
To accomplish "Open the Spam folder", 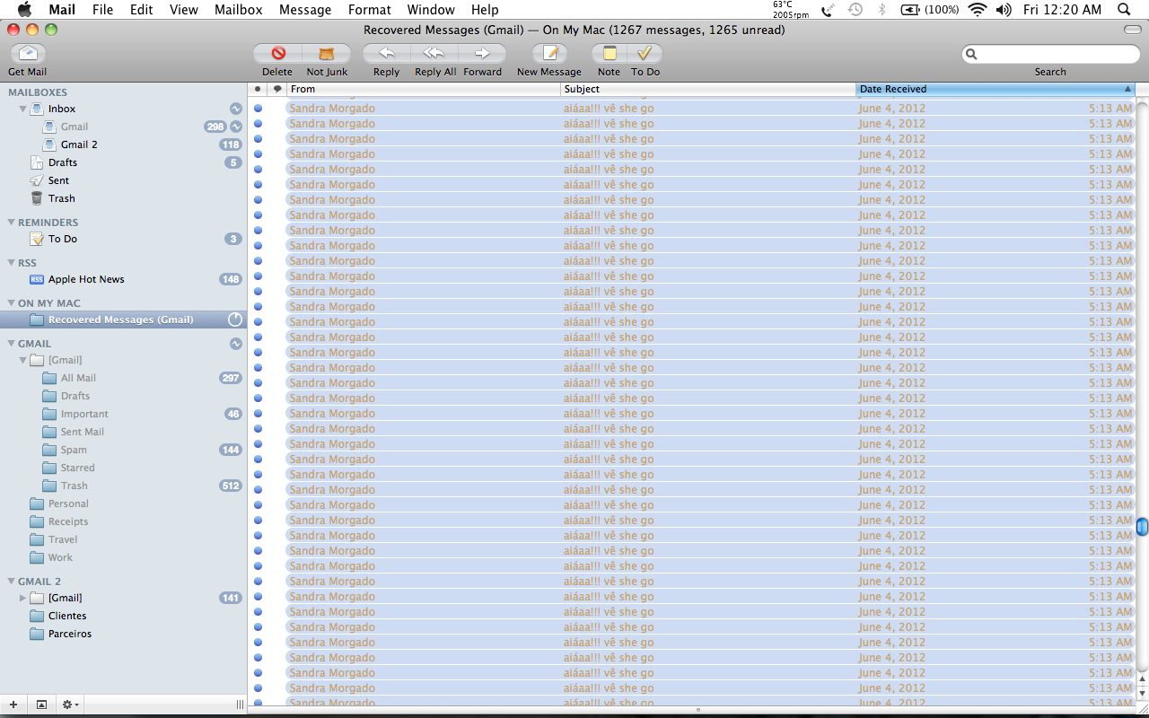I will click(74, 450).
